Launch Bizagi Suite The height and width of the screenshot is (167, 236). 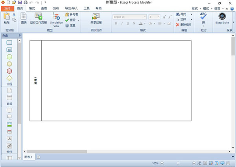click(x=223, y=16)
